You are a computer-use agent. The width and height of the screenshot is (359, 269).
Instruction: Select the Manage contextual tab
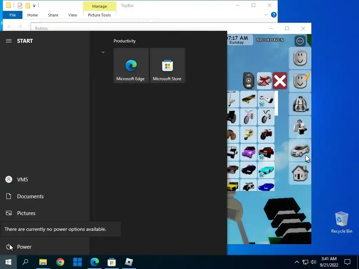(99, 6)
